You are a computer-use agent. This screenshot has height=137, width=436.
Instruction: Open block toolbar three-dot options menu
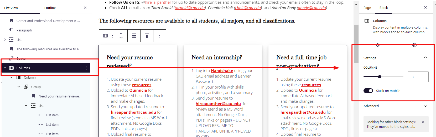pyautogui.click(x=160, y=36)
